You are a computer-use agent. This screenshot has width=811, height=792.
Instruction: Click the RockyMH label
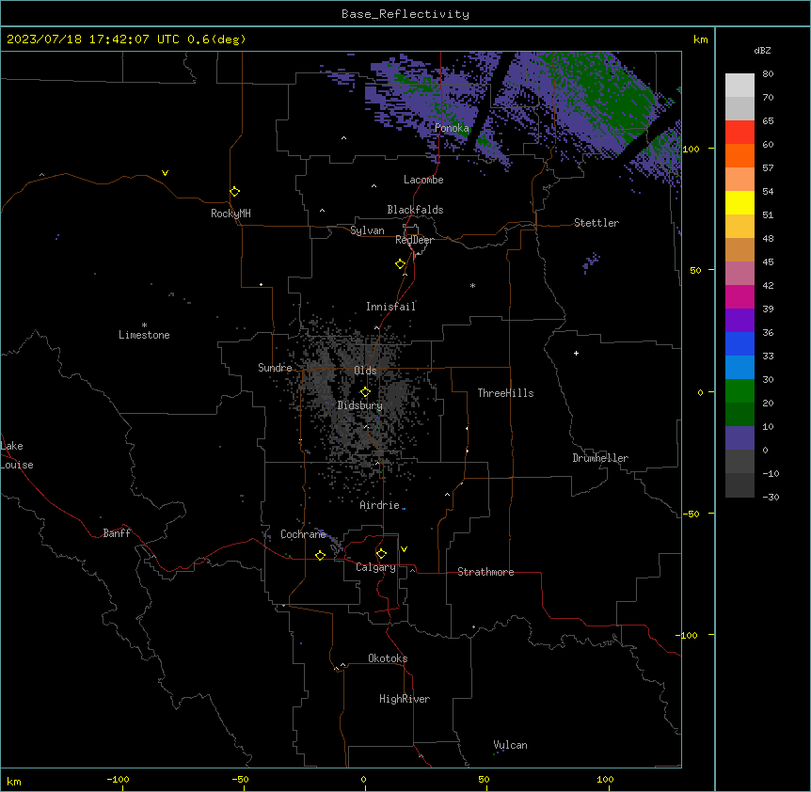tap(231, 214)
